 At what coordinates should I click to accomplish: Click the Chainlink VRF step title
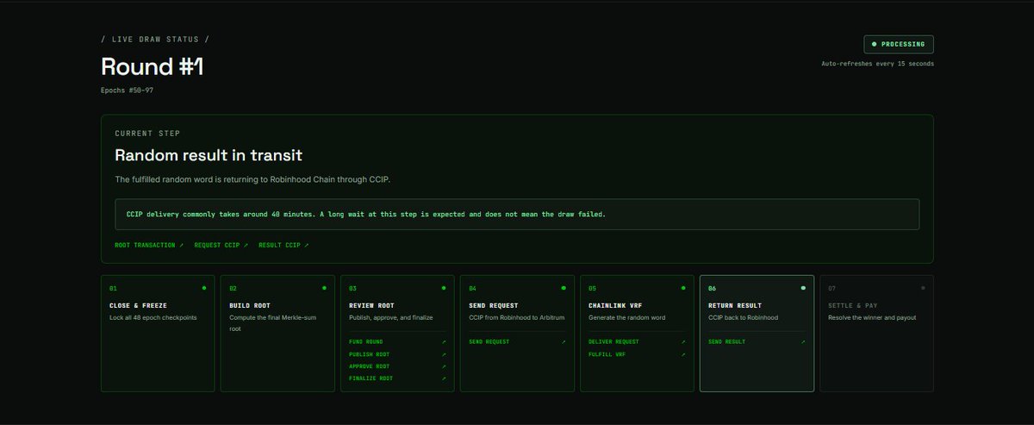tap(614, 305)
